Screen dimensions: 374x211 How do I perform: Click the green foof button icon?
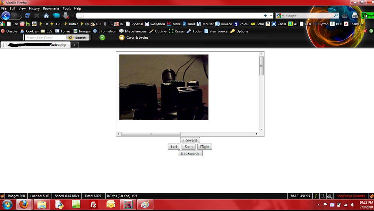pyautogui.click(x=367, y=16)
